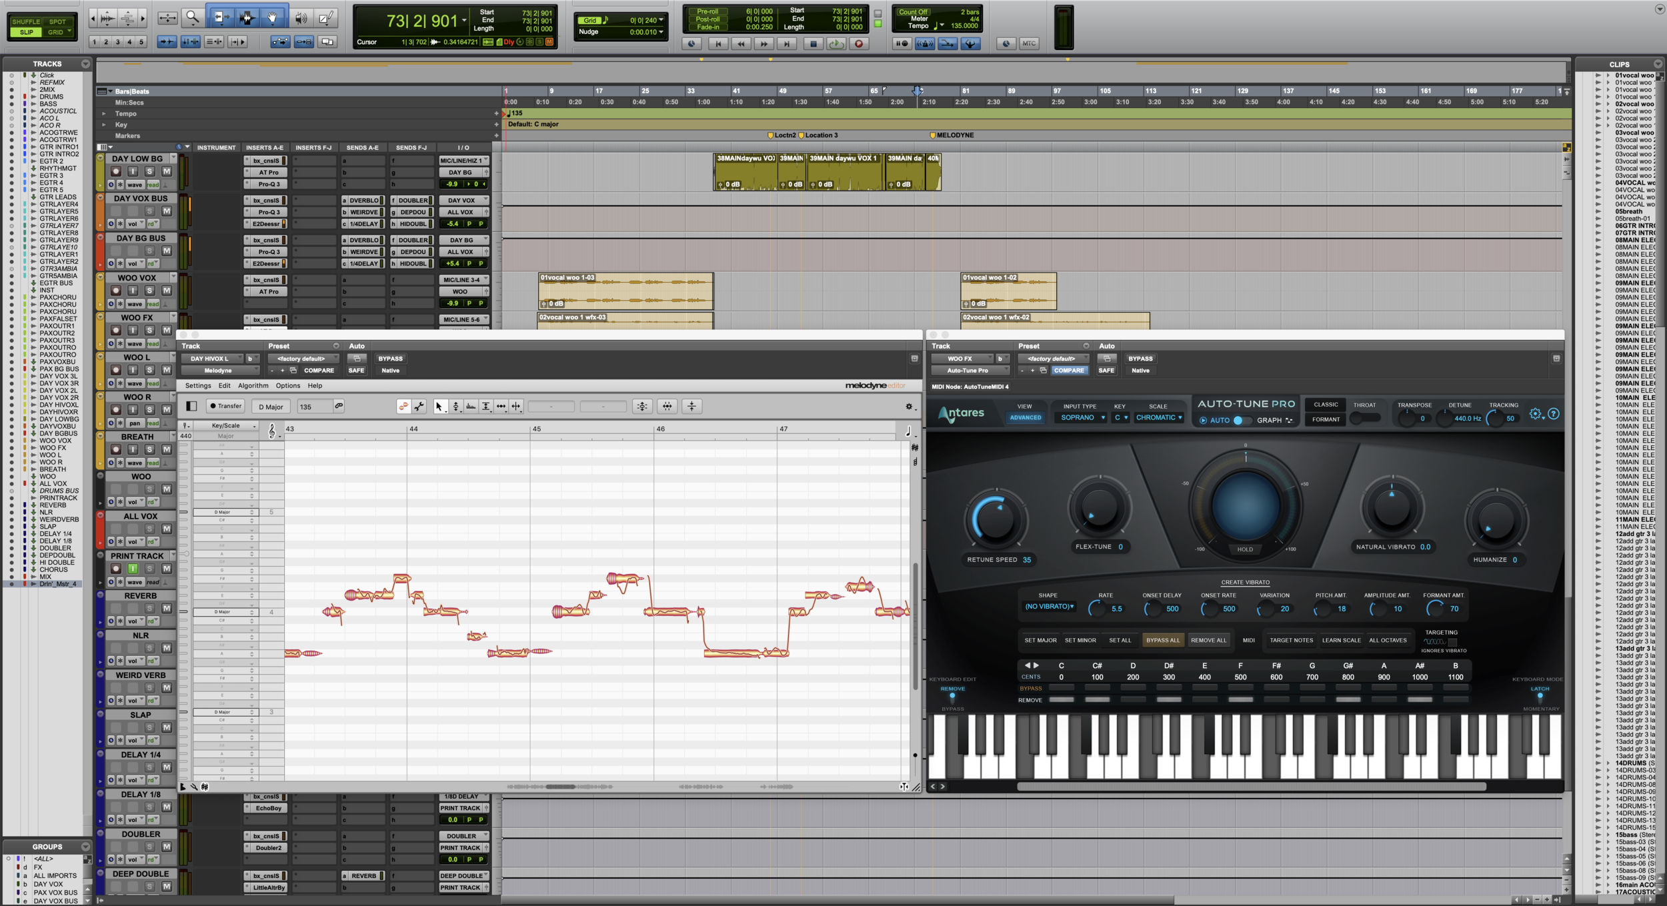Screen dimensions: 1667x906
Task: Click Melodyne quantize time macro icon
Action: pyautogui.click(x=667, y=407)
